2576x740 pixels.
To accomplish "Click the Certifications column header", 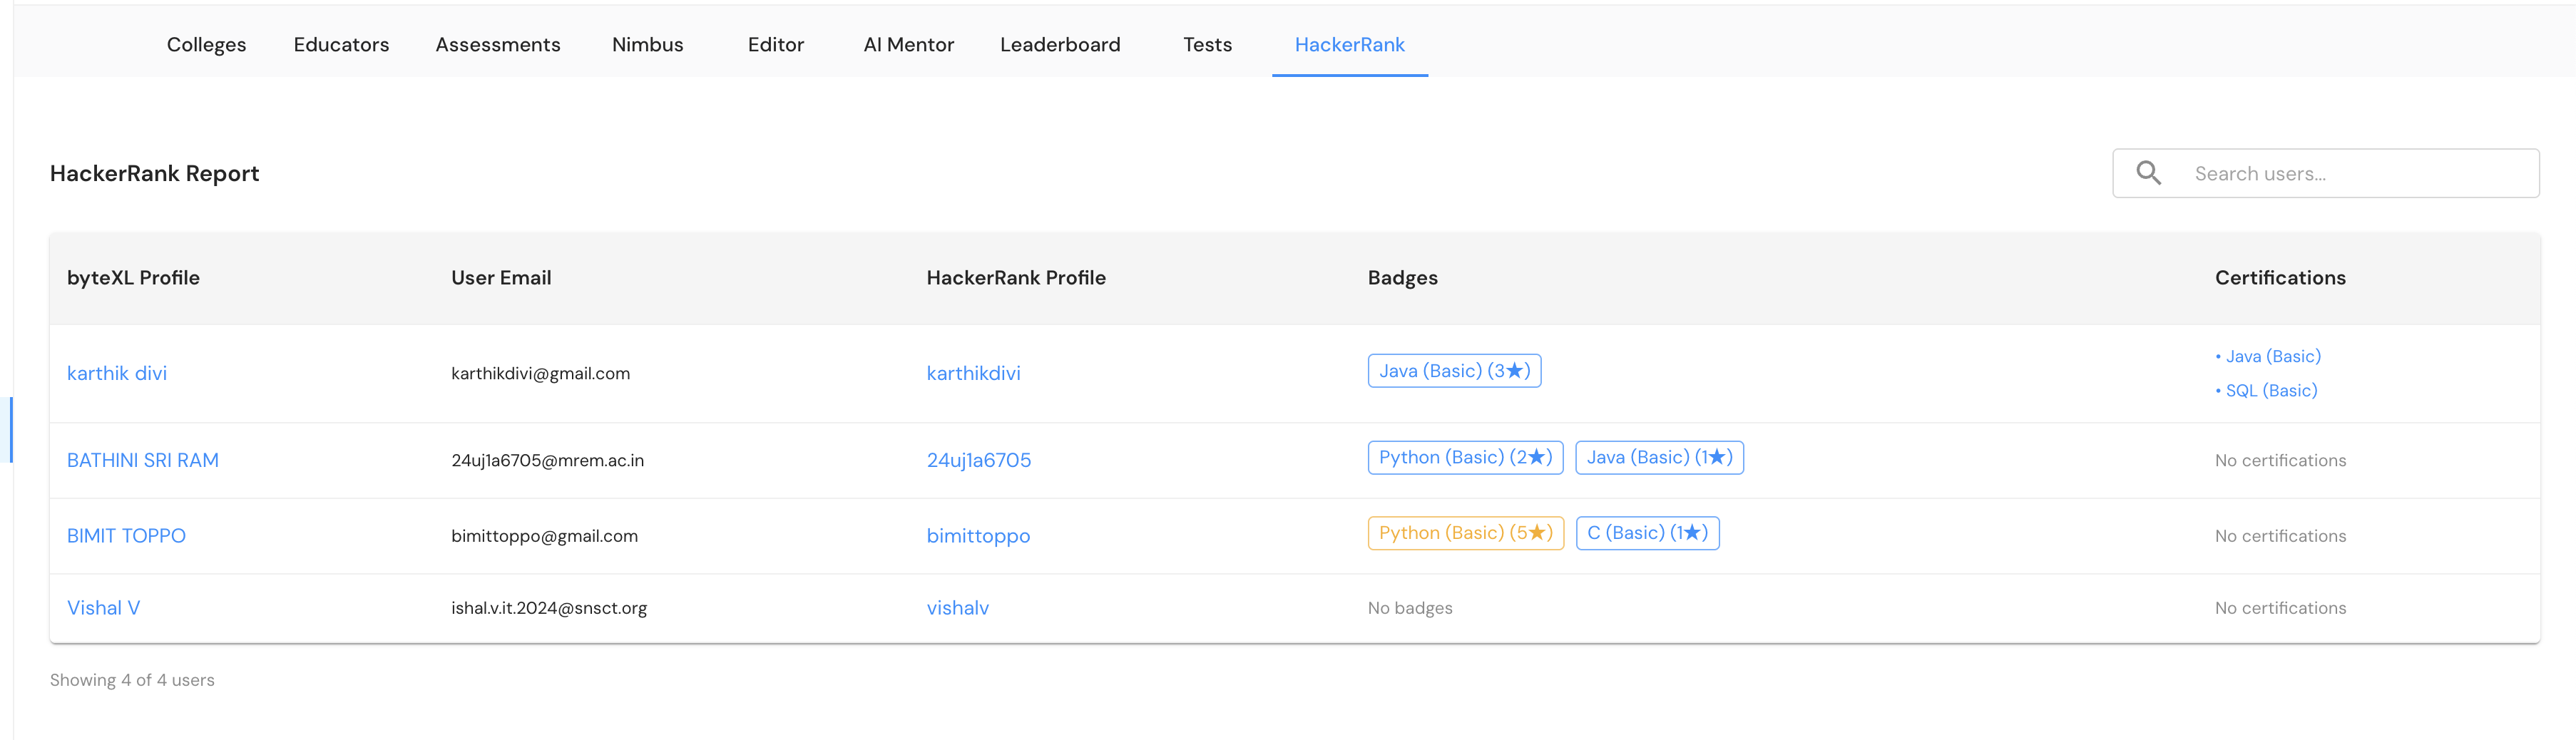I will coord(2279,278).
